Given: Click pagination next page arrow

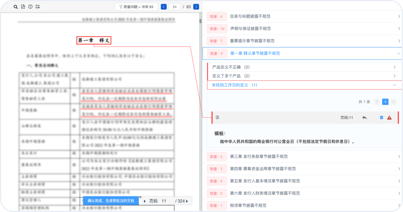Looking at the screenshot, I should point(393,102).
